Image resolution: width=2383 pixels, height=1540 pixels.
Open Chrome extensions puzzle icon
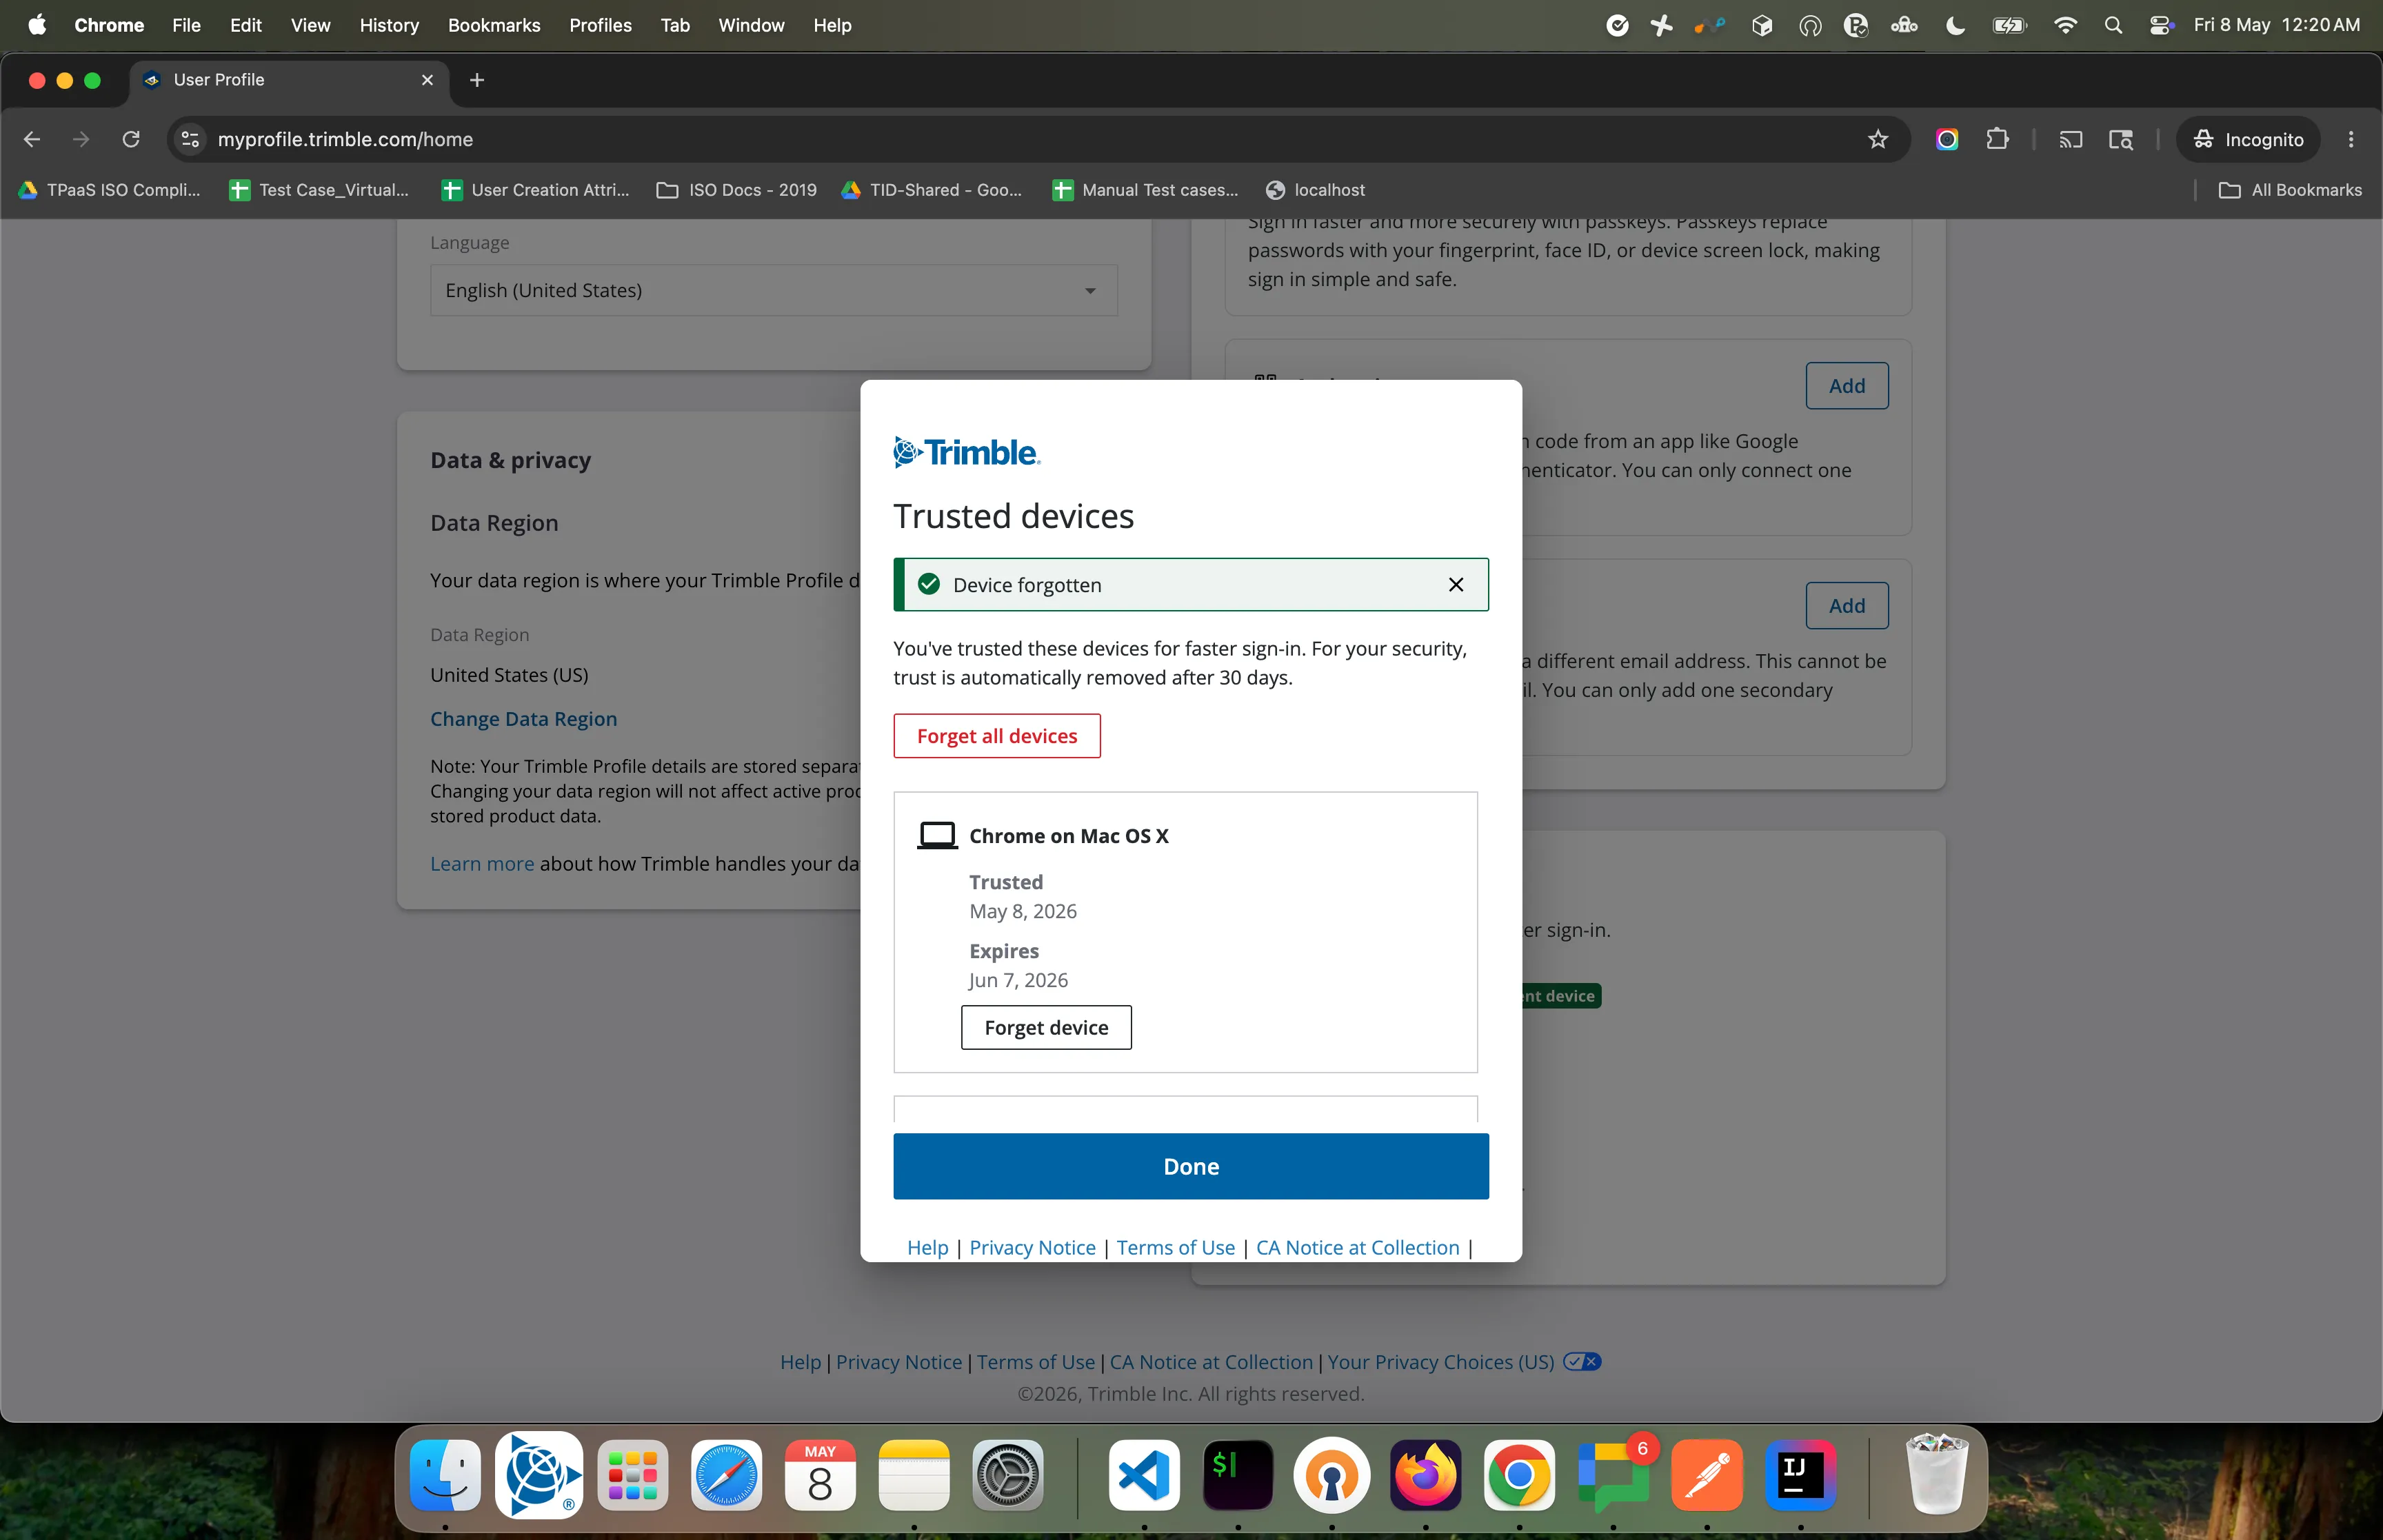pyautogui.click(x=1997, y=139)
